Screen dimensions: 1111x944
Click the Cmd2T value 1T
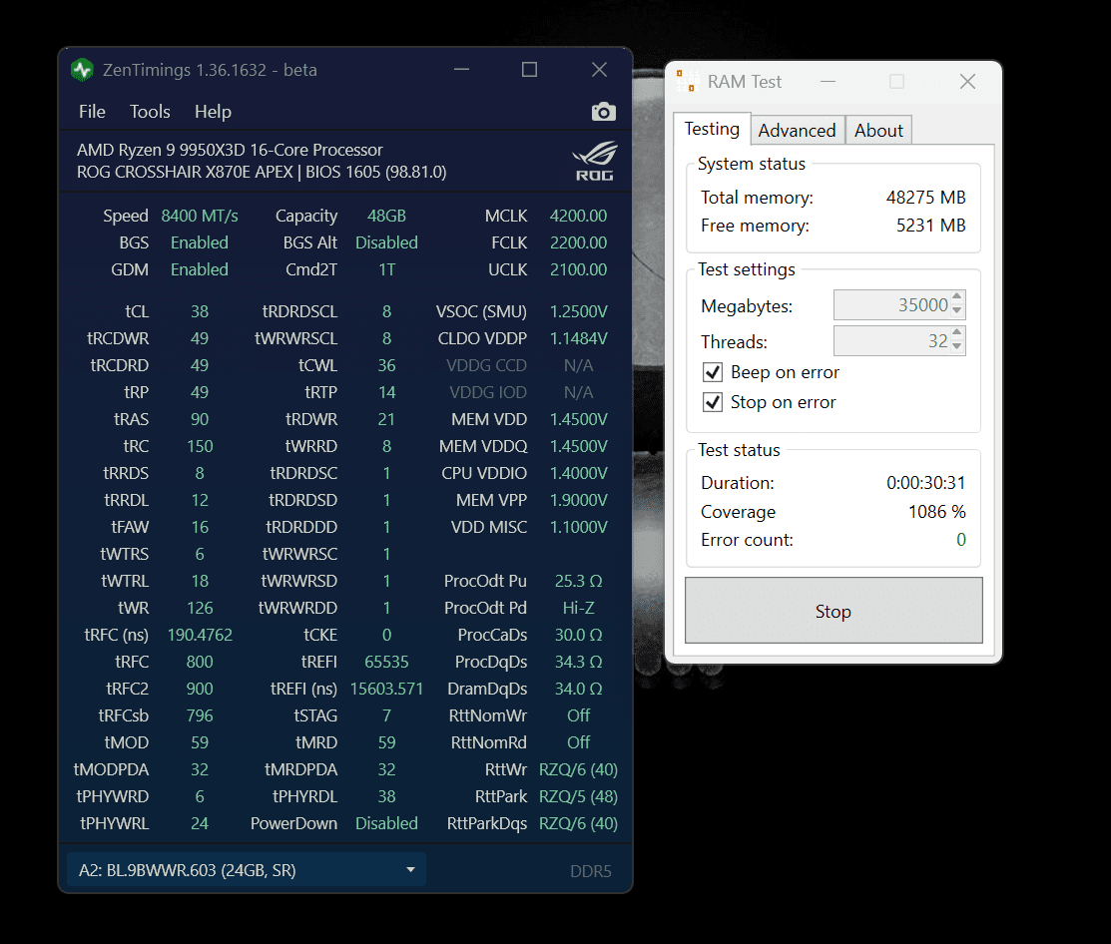[387, 269]
